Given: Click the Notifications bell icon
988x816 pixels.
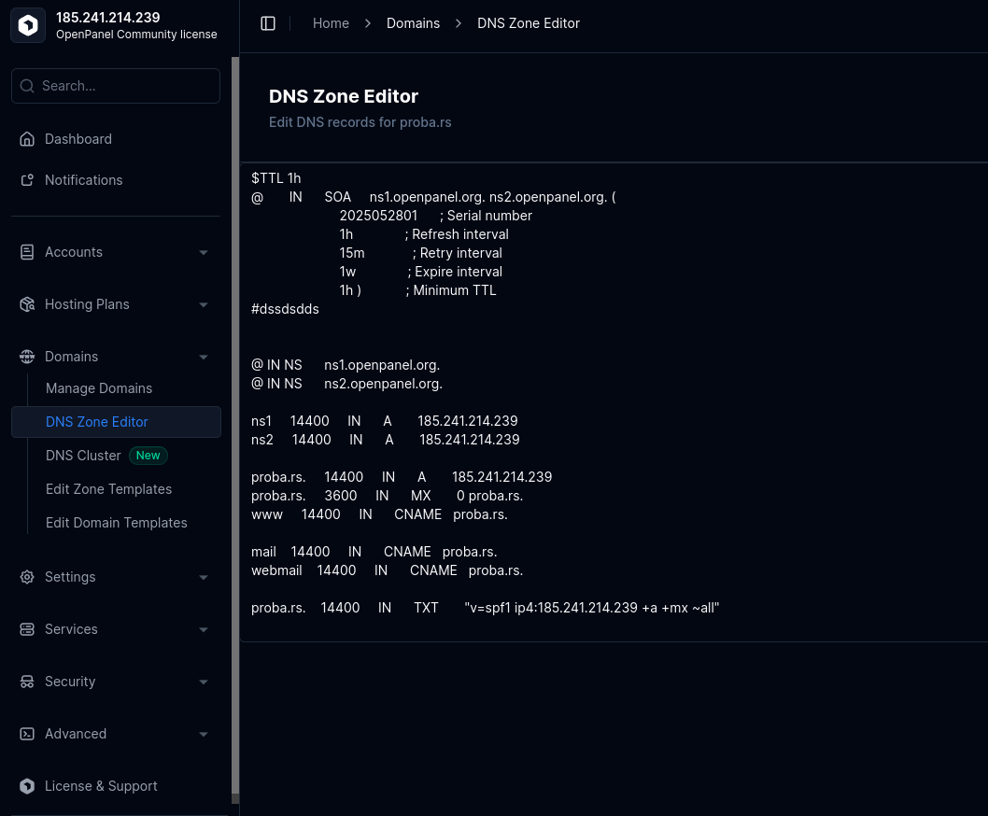Looking at the screenshot, I should pyautogui.click(x=27, y=180).
